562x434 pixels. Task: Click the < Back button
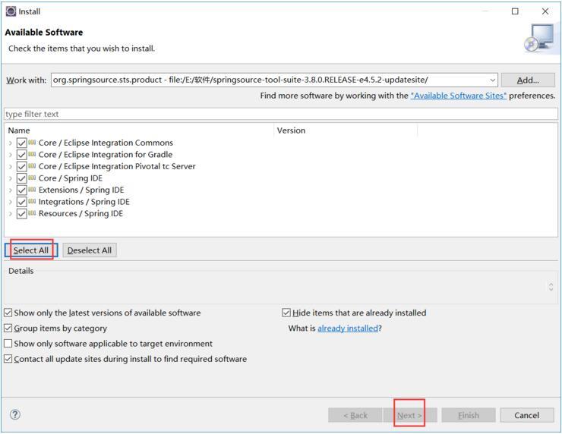[355, 415]
